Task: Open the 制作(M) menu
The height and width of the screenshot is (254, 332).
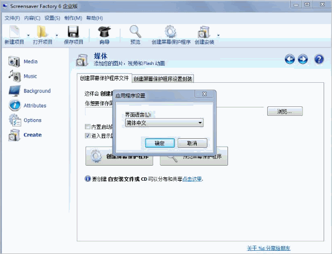Action: [x=73, y=18]
